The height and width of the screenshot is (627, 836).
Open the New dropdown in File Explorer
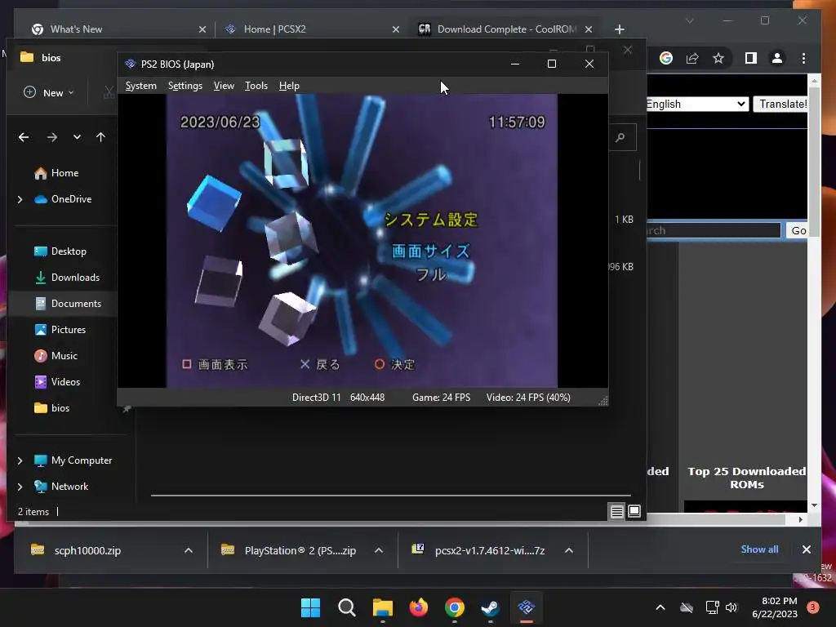49,93
